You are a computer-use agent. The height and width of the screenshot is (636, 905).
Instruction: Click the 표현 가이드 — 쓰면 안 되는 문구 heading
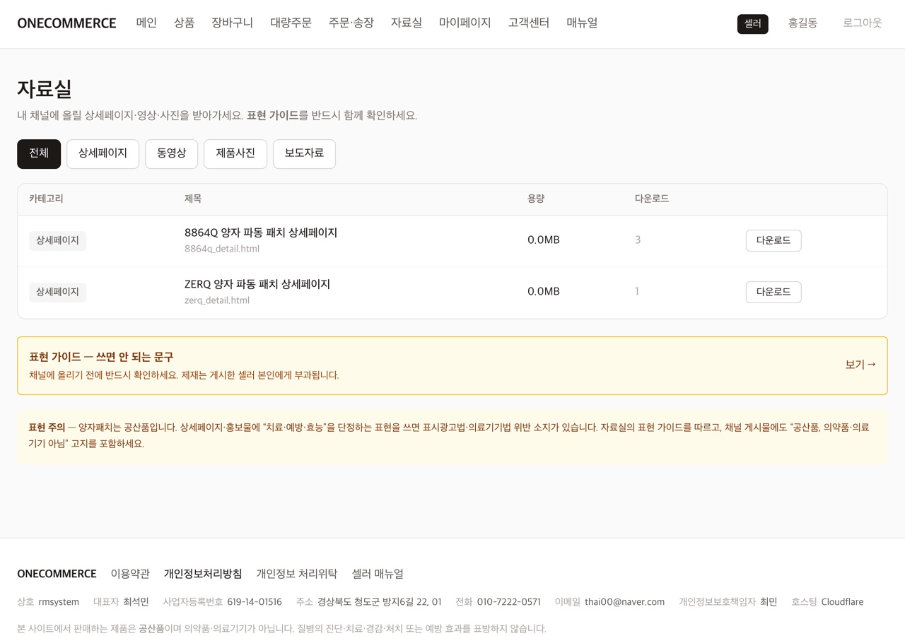tap(101, 357)
